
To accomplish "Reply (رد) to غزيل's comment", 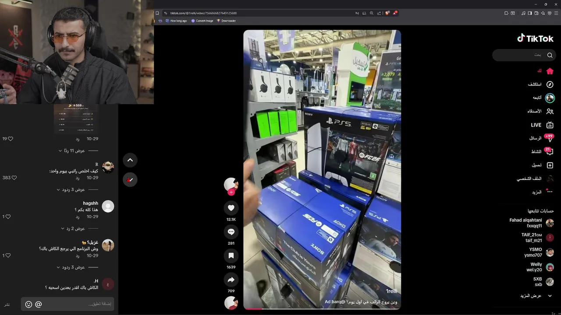I will click(x=78, y=255).
